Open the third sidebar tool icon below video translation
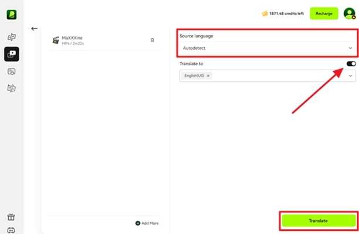This screenshot has height=234, width=359. [x=11, y=71]
